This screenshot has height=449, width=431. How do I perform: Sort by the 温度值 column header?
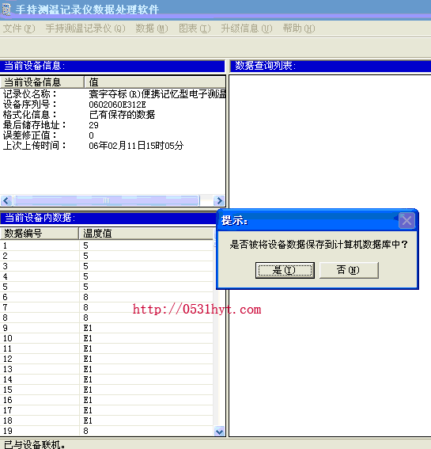(x=146, y=234)
